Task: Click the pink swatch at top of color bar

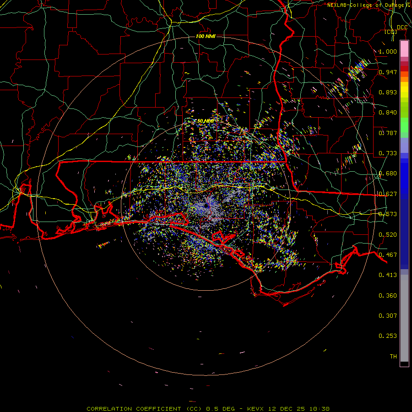Action: 404,49
